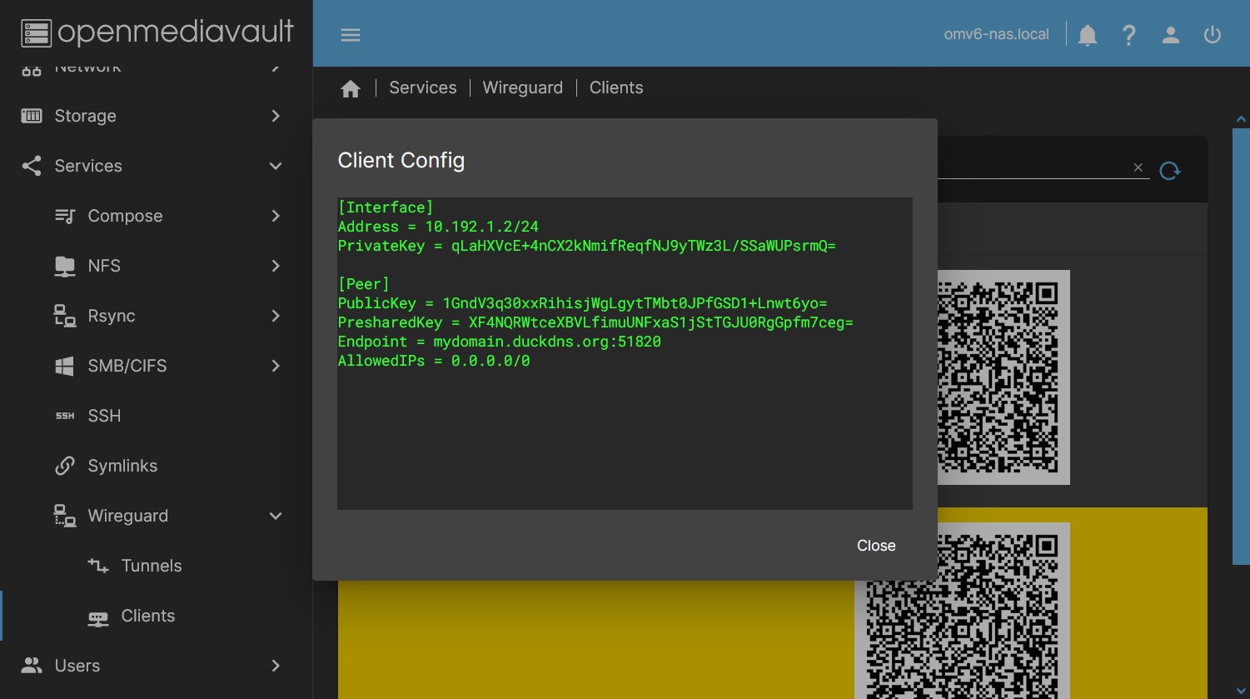Clear the search field with X
This screenshot has width=1250, height=699.
click(1138, 167)
